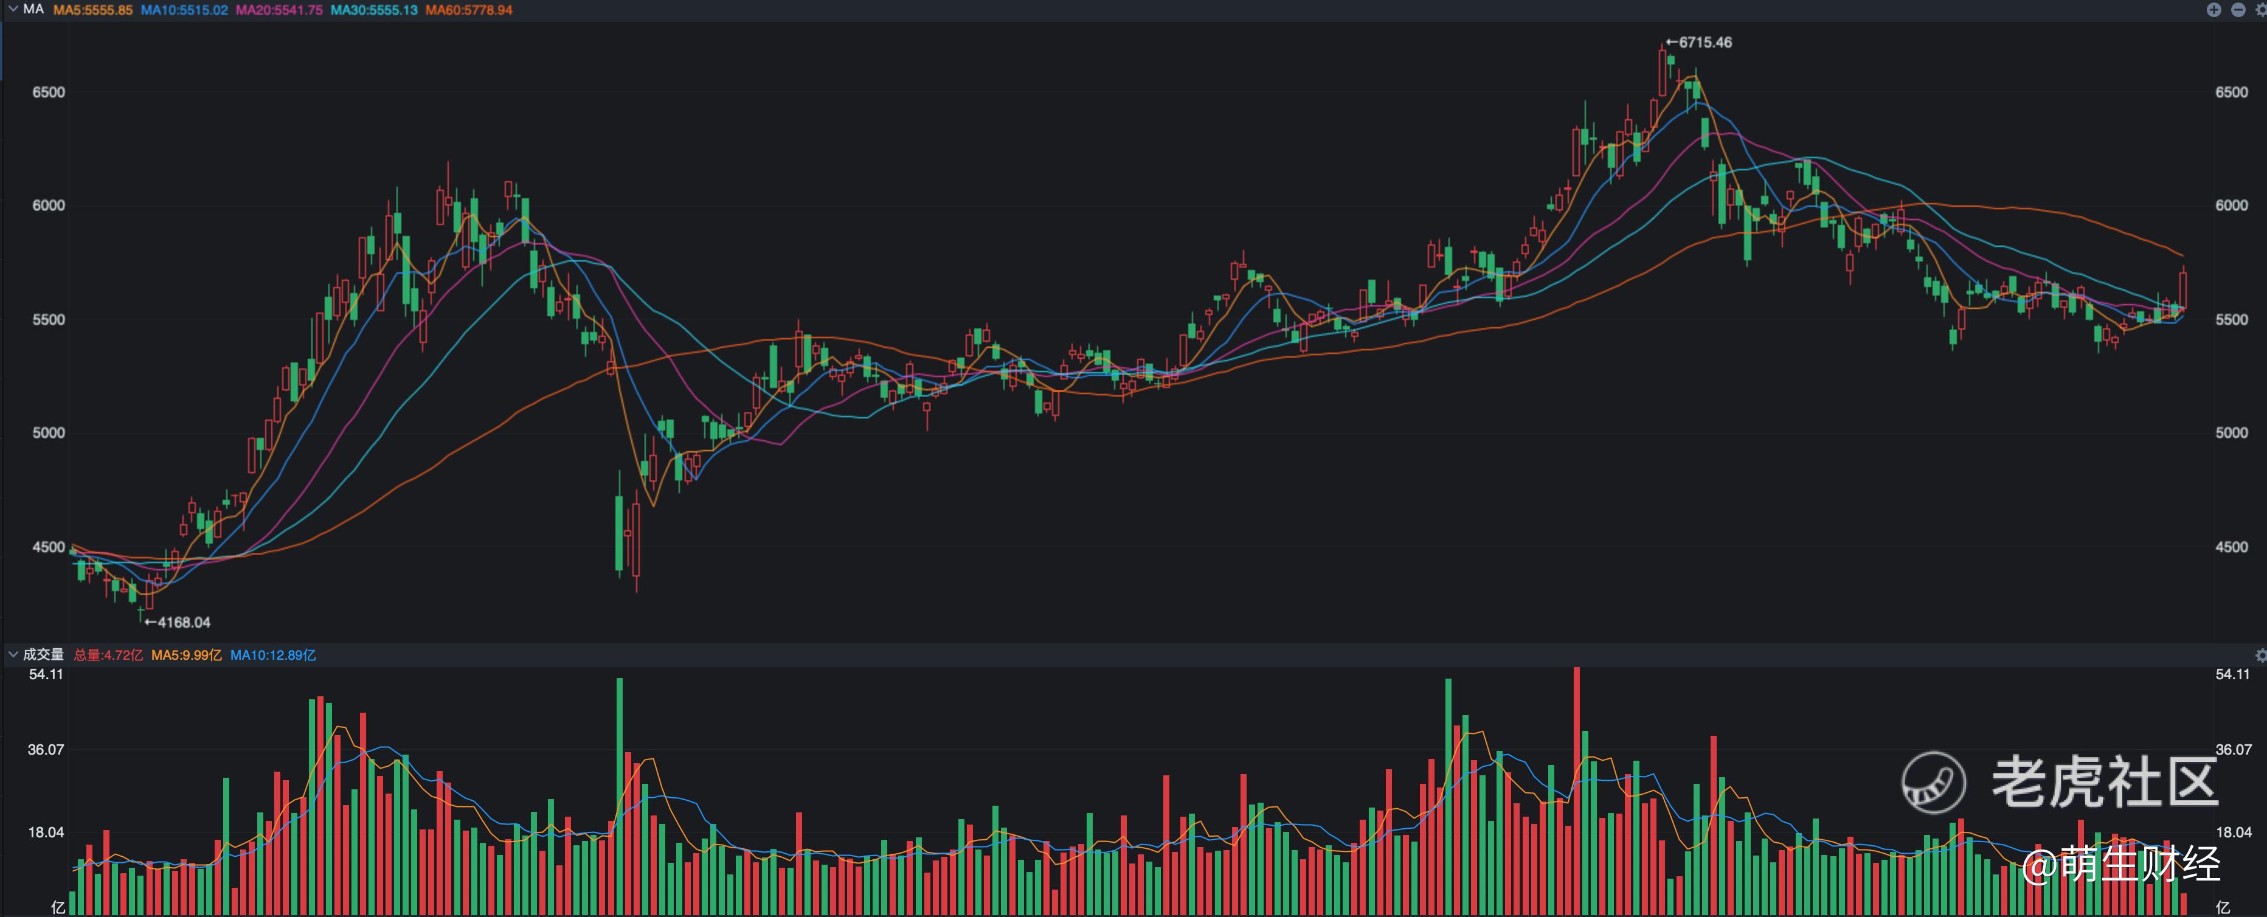Click the 6715.46 high price marker
The width and height of the screenshot is (2267, 917).
(x=1704, y=42)
